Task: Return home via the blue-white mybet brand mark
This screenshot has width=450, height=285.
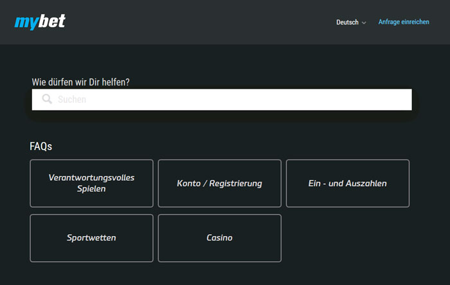Action: 40,22
